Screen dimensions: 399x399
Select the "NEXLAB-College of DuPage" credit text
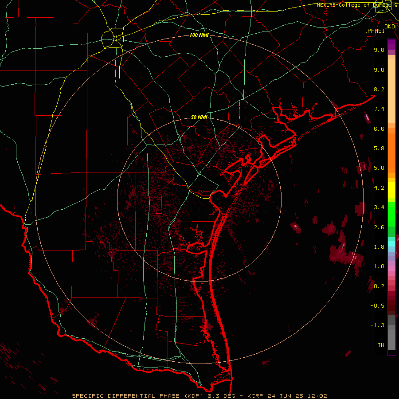click(x=355, y=5)
